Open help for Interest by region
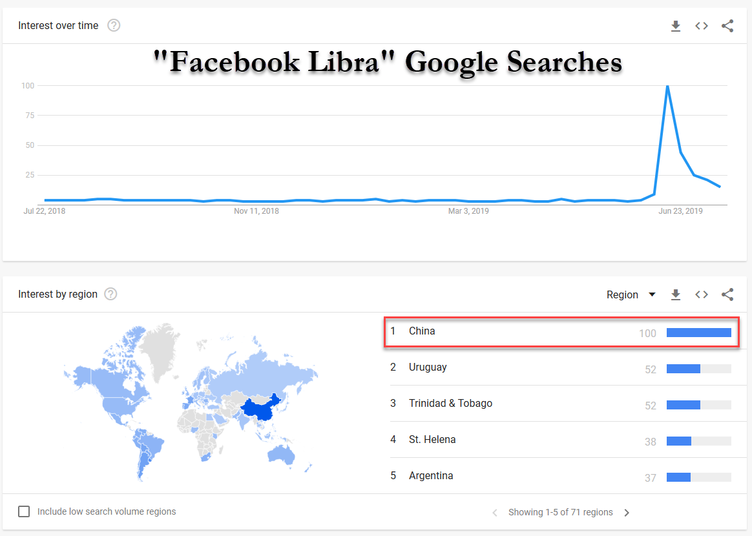This screenshot has height=536, width=752. click(110, 294)
